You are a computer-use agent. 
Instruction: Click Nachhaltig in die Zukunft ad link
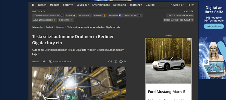179,20
